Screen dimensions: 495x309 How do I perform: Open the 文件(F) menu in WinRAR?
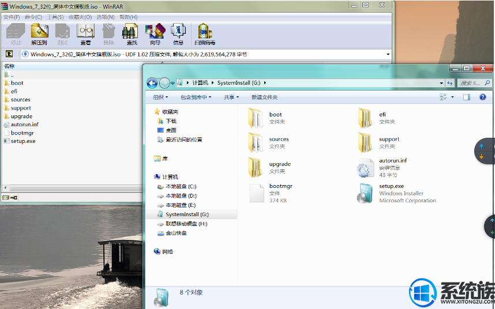[x=12, y=17]
